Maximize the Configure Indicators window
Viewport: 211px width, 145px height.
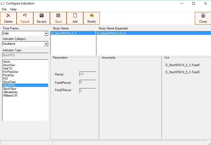[x=193, y=3]
